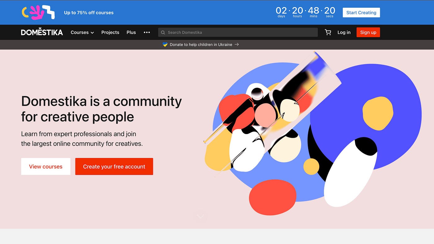Go to Projects
The height and width of the screenshot is (244, 434).
(x=110, y=32)
